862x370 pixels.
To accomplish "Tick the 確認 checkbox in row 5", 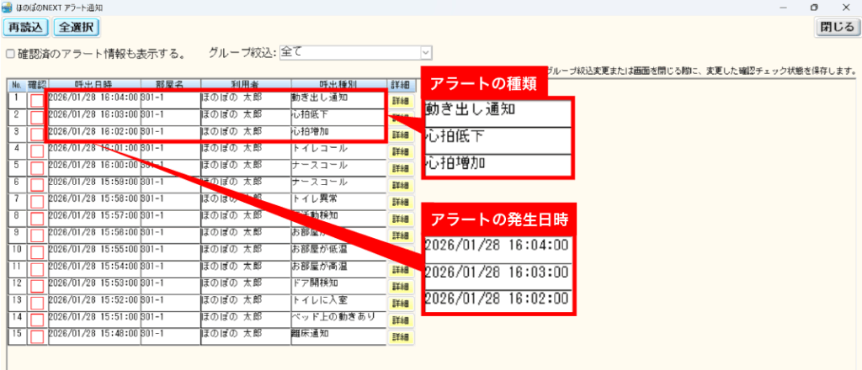I will (x=37, y=168).
